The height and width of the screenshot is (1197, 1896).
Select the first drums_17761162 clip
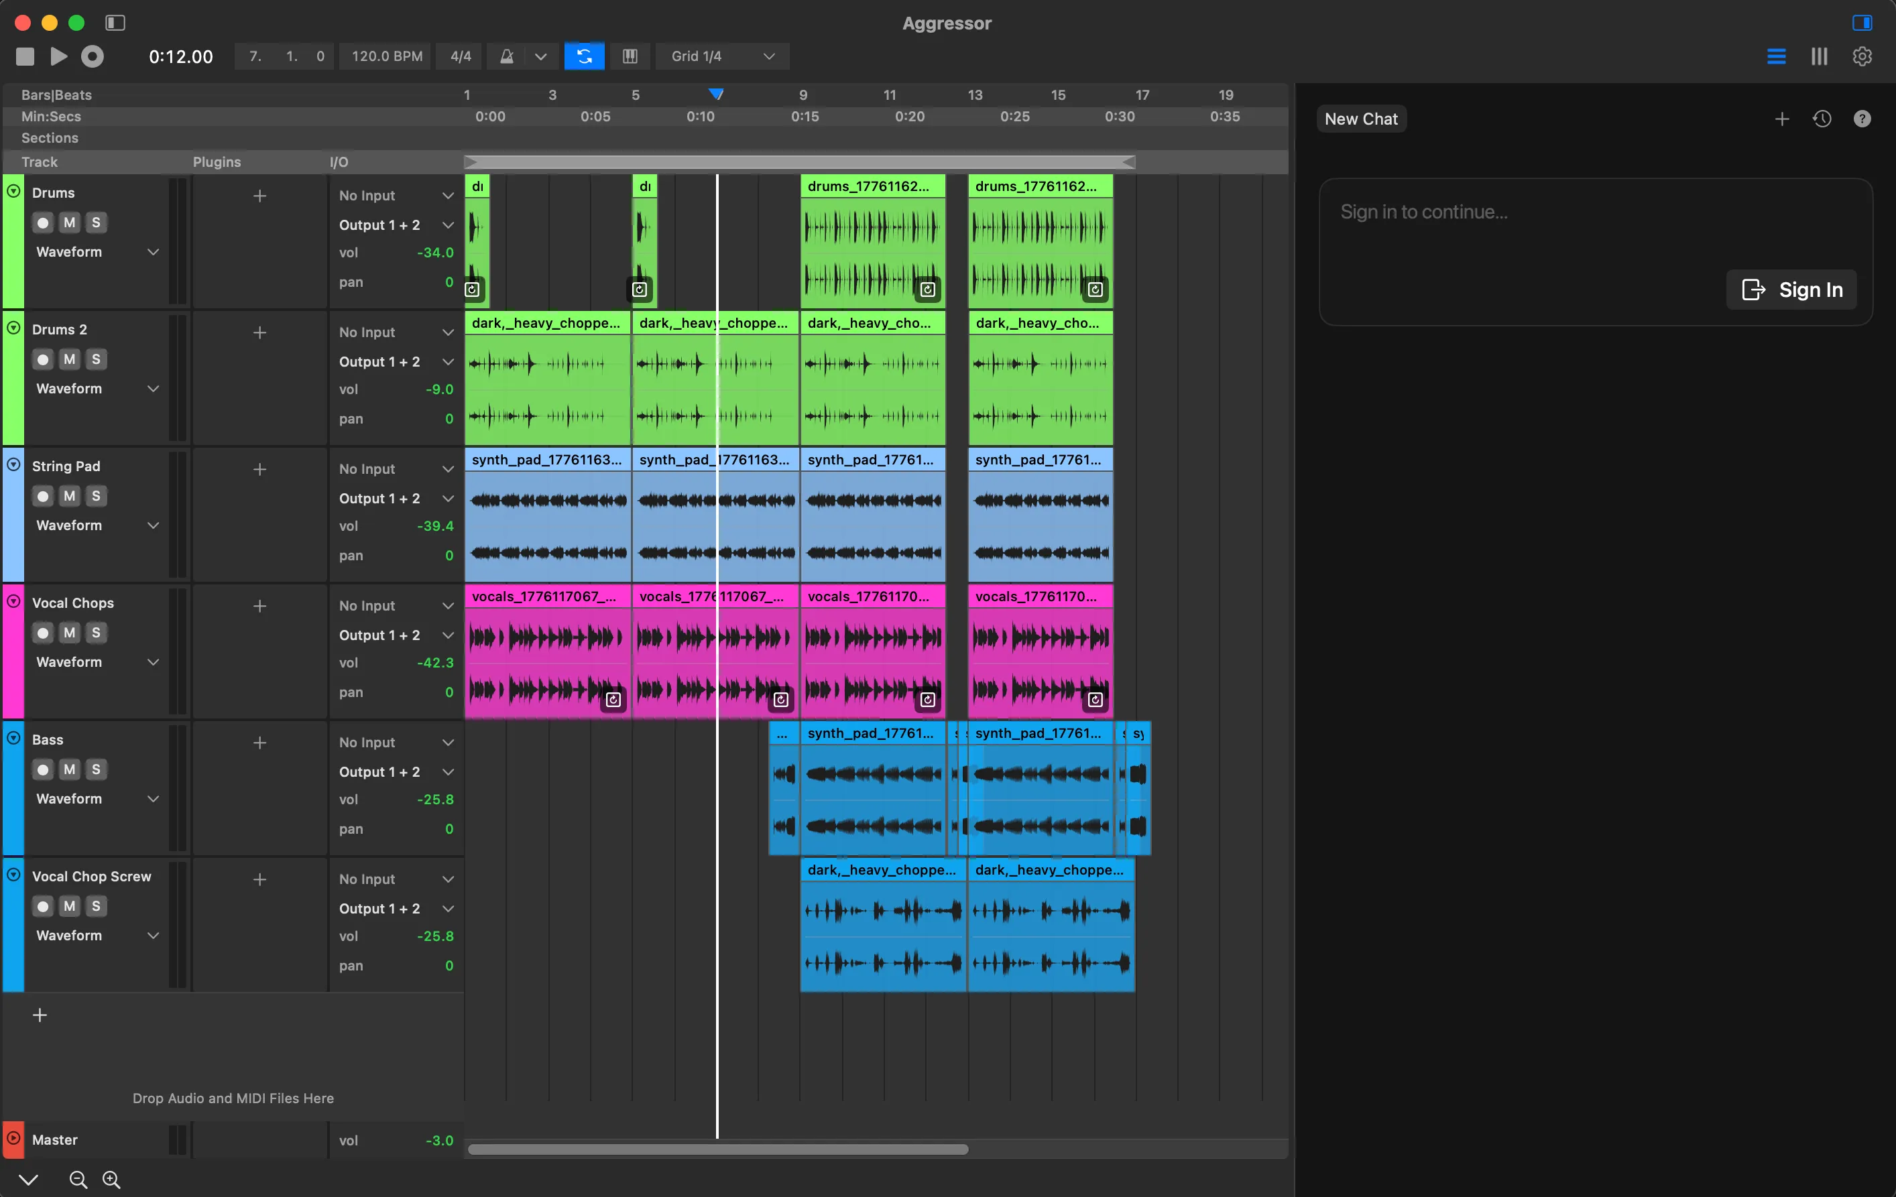872,241
